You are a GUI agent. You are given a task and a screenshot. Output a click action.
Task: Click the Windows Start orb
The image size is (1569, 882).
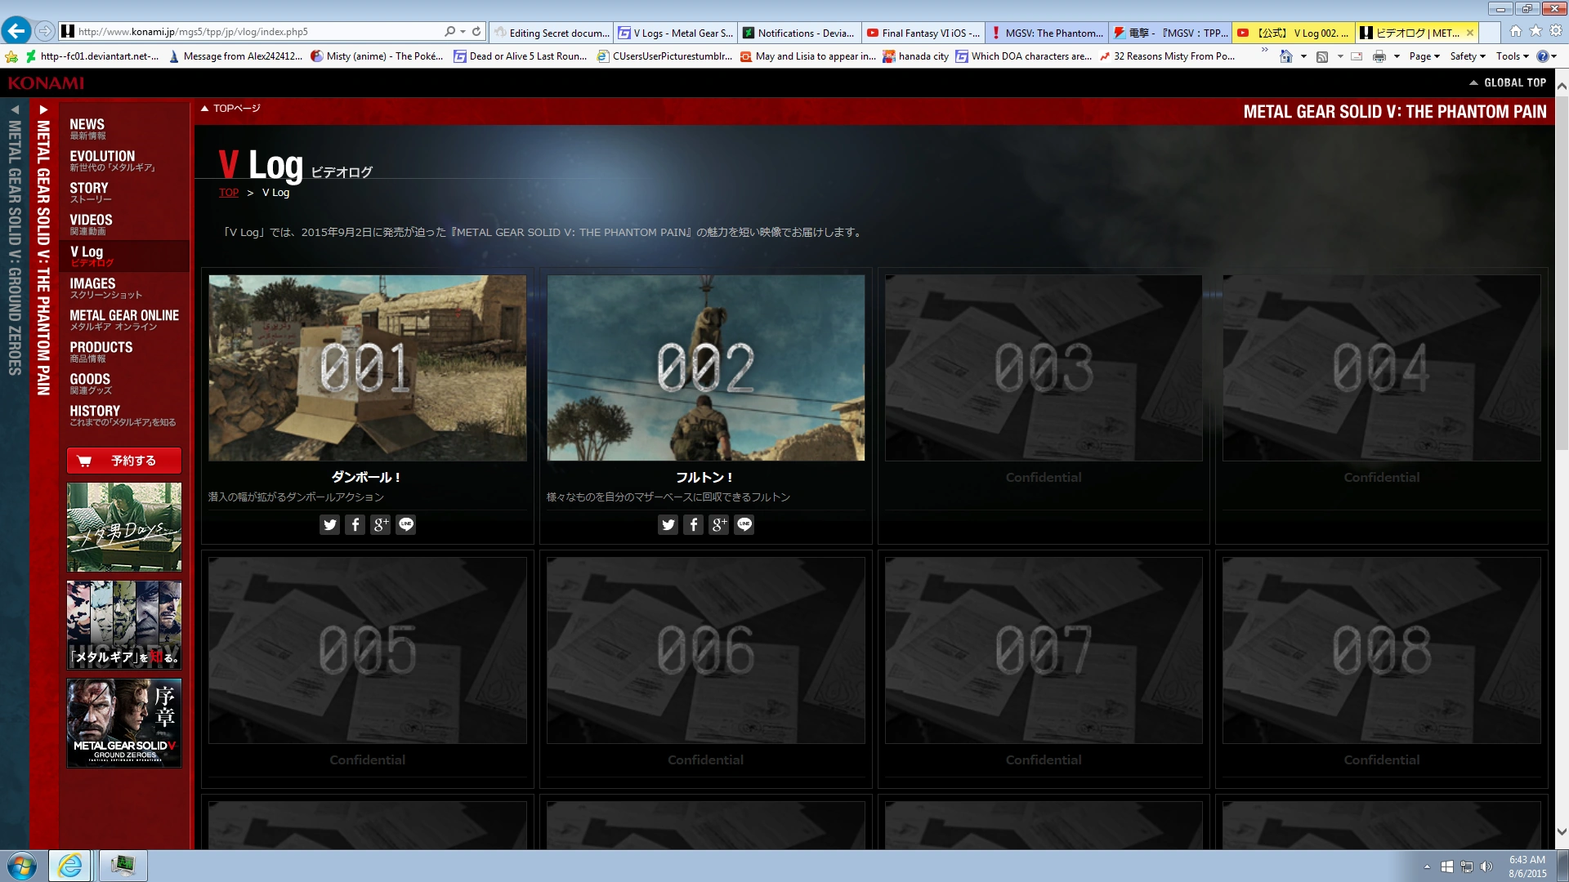(22, 865)
